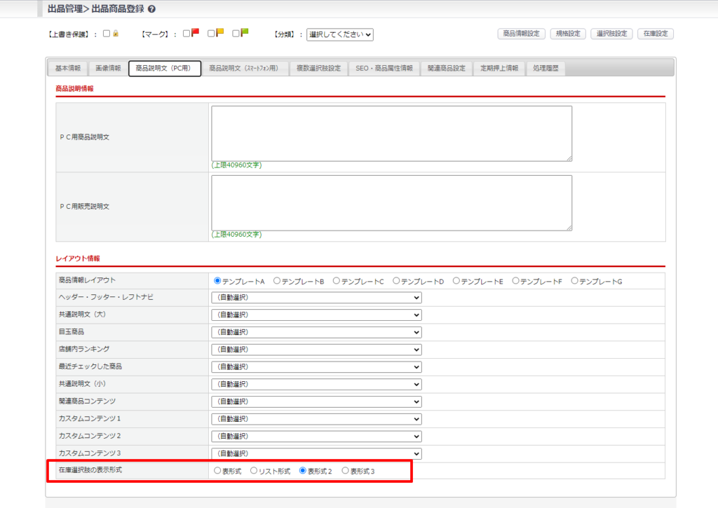The height and width of the screenshot is (508, 718).
Task: Focus the PC用販売説明文 text area
Action: click(391, 202)
